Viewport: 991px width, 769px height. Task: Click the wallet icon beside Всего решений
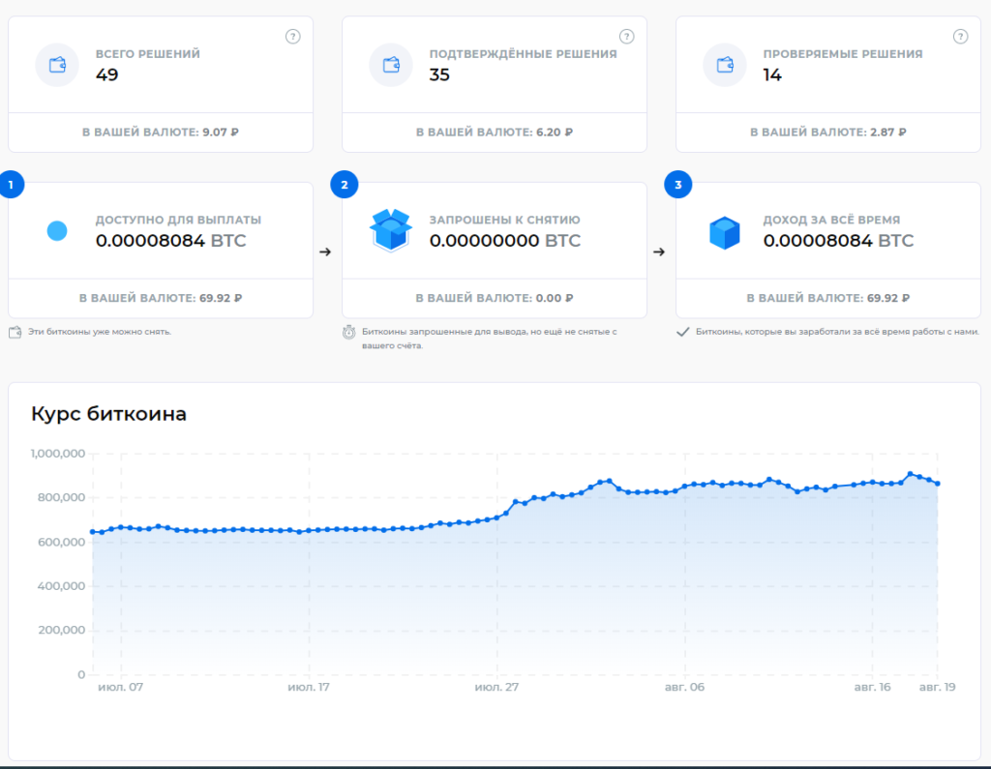(x=57, y=65)
